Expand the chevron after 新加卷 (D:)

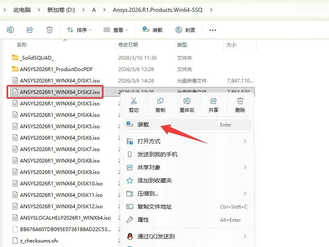83,10
